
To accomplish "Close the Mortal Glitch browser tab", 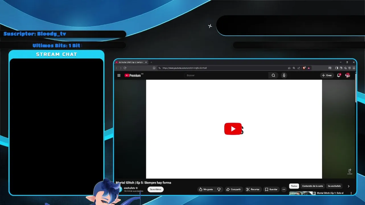I will click(x=146, y=62).
